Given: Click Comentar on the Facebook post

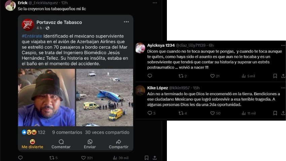Looking at the screenshot, I should click(x=61, y=144).
